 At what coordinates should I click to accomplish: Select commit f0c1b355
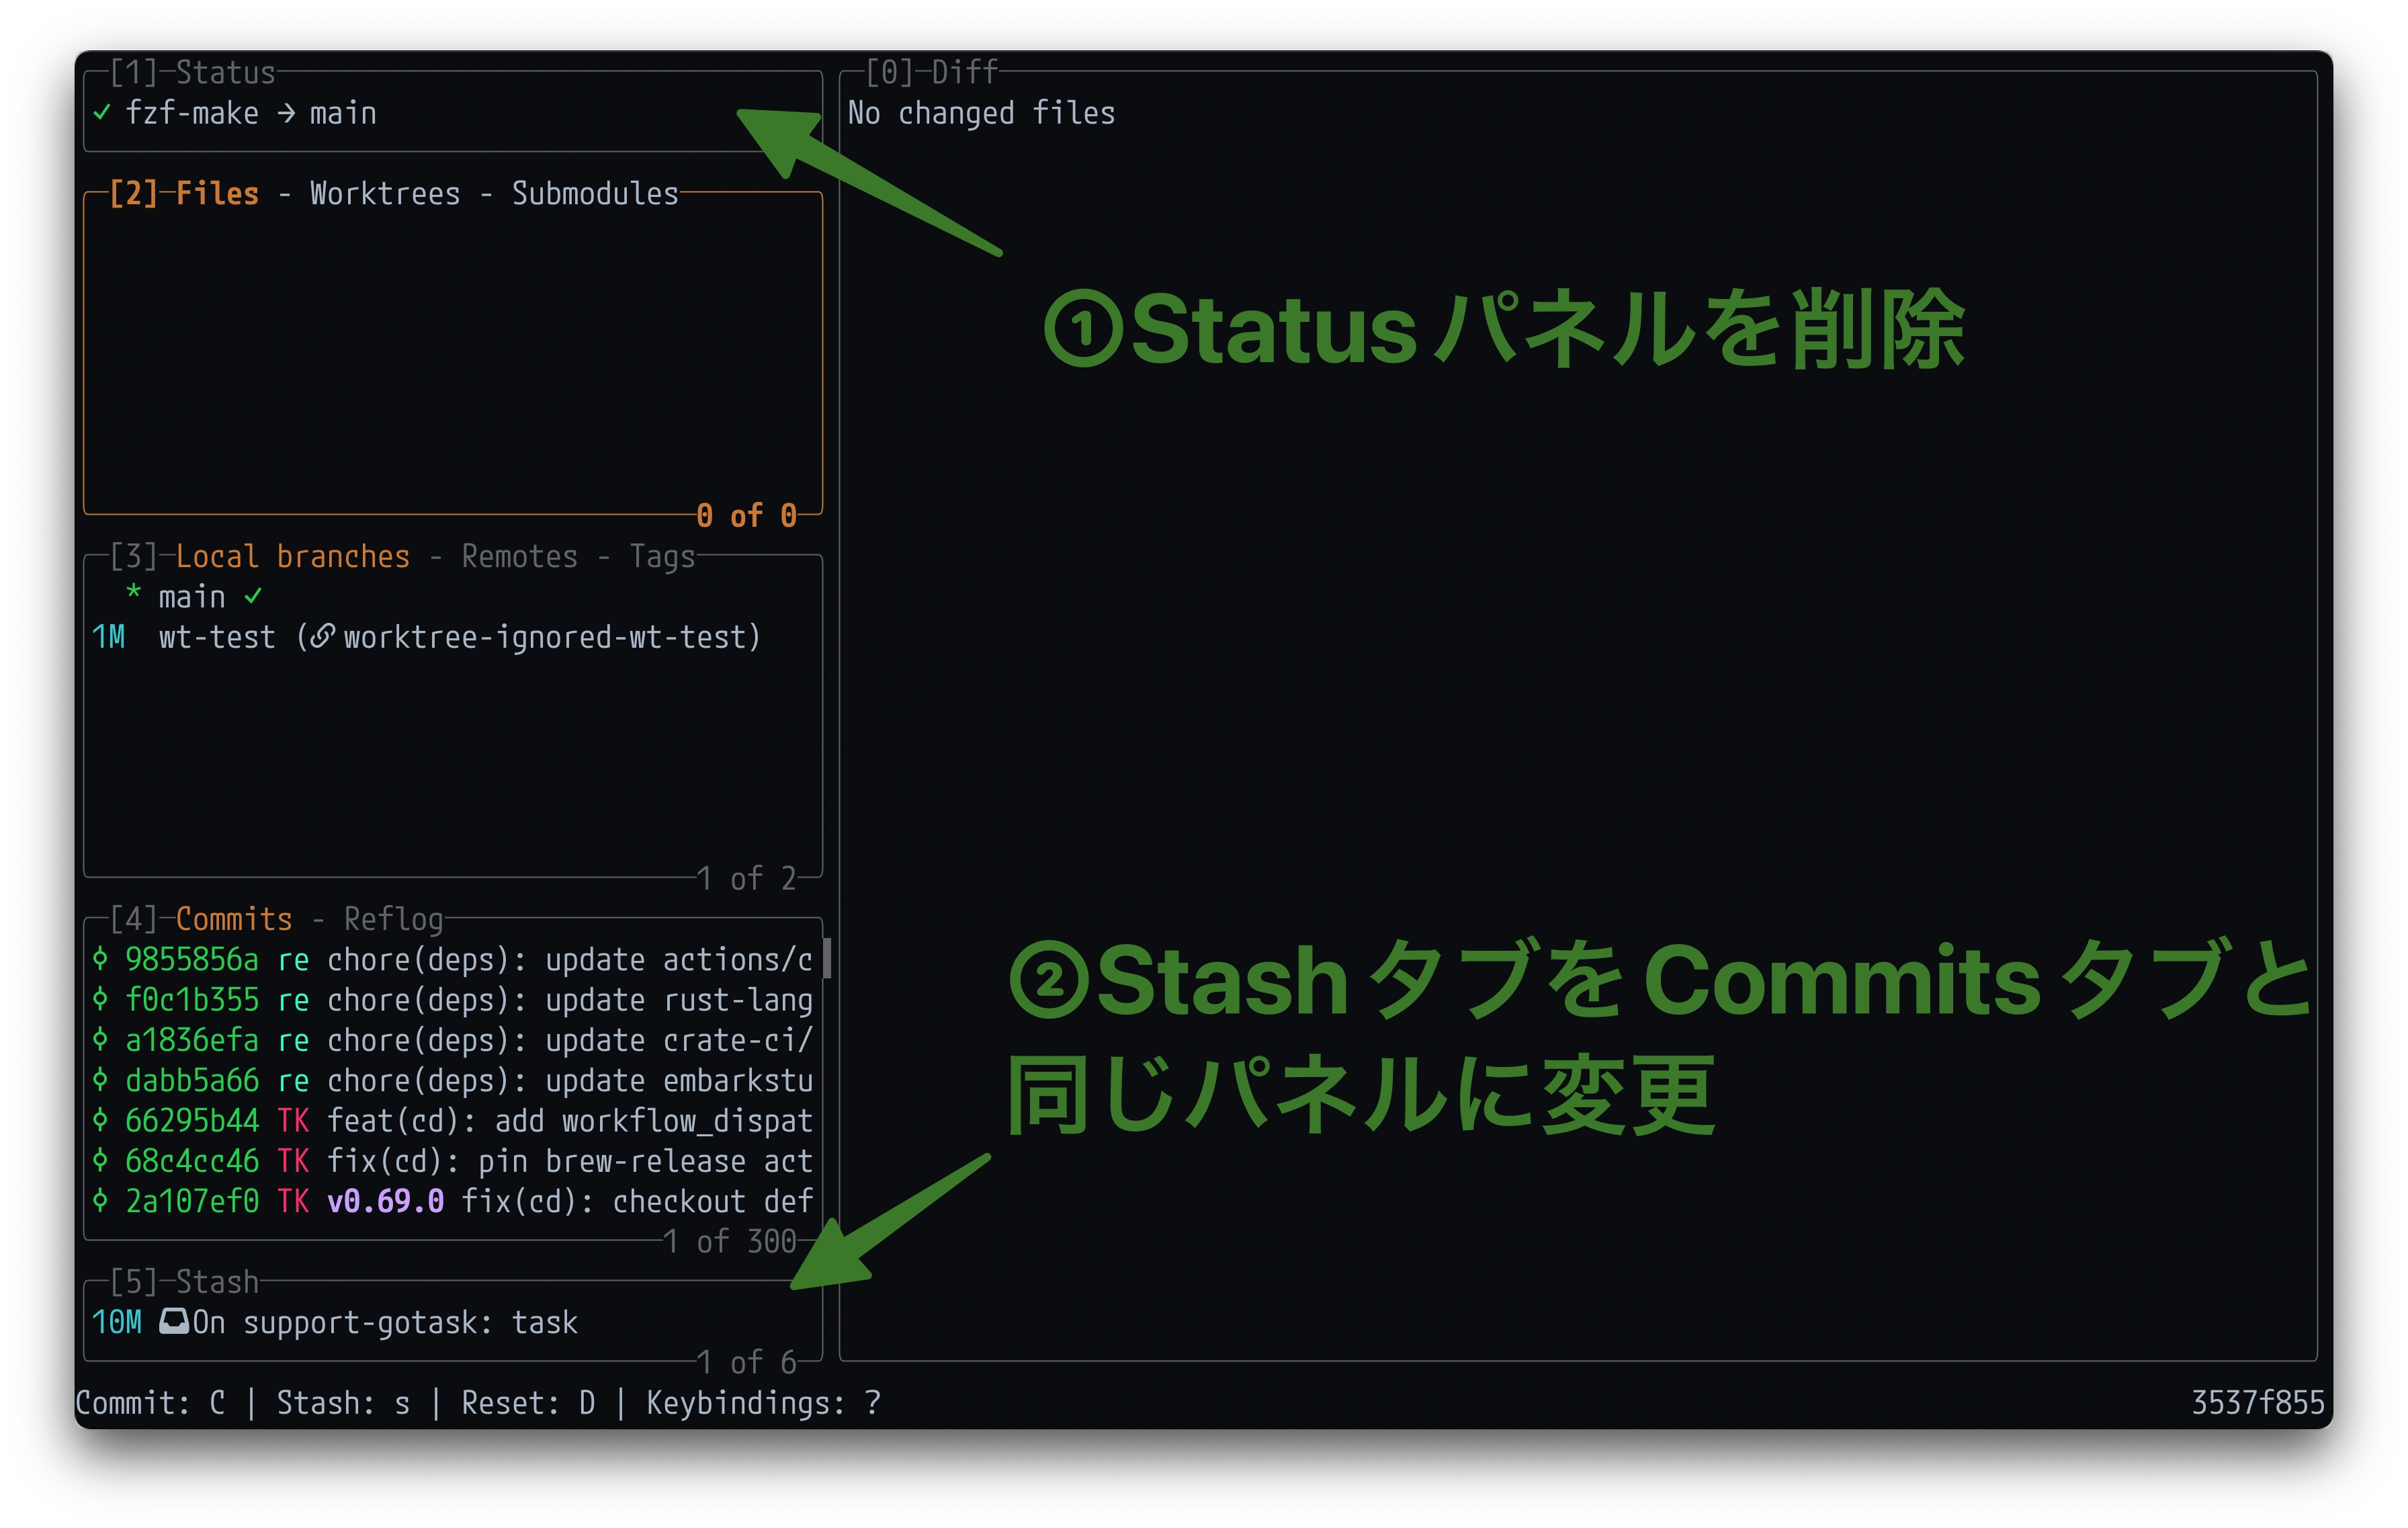[453, 1000]
